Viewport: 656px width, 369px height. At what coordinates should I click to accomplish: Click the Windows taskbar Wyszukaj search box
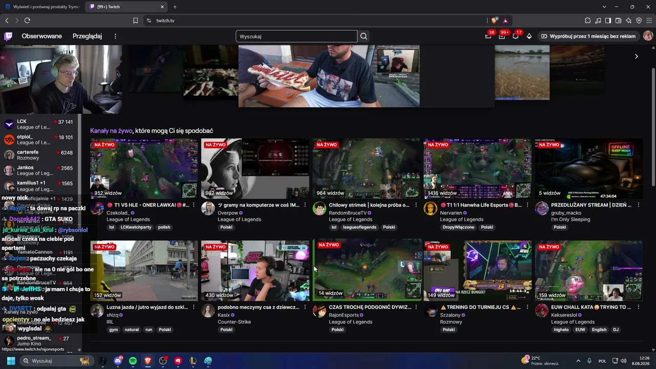coord(57,361)
